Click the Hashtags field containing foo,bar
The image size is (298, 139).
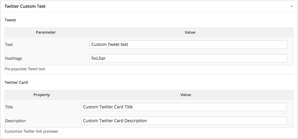(x=188, y=58)
